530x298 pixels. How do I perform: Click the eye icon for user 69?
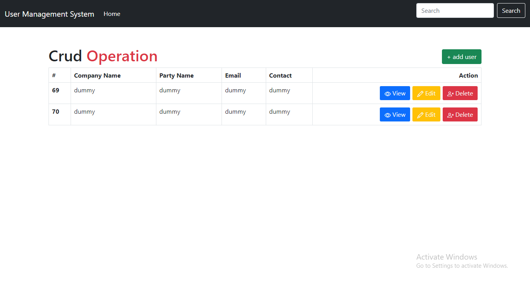pyautogui.click(x=387, y=94)
